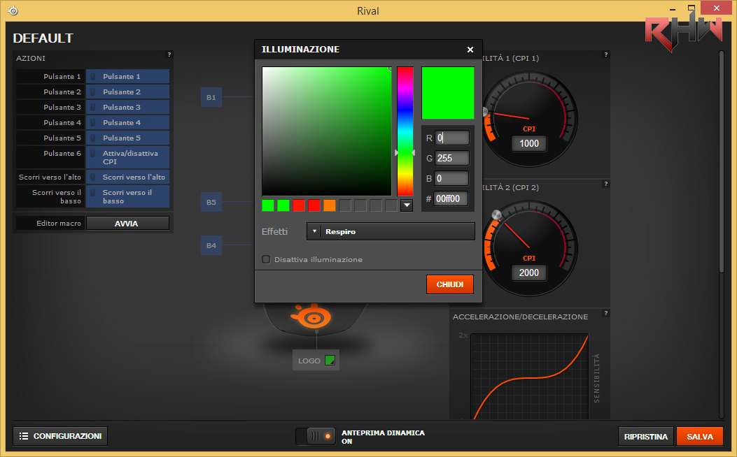The image size is (737, 457).
Task: Change the Scorri verso il basso assignment
Action: tap(127, 196)
